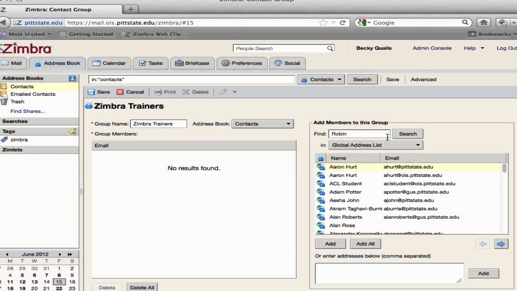Open the Help menu
The width and height of the screenshot is (517, 291).
point(474,48)
